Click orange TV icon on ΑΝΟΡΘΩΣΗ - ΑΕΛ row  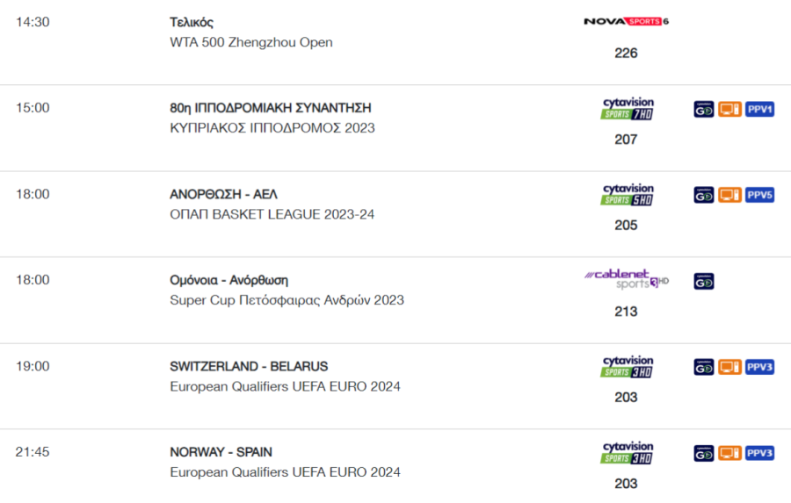point(730,195)
